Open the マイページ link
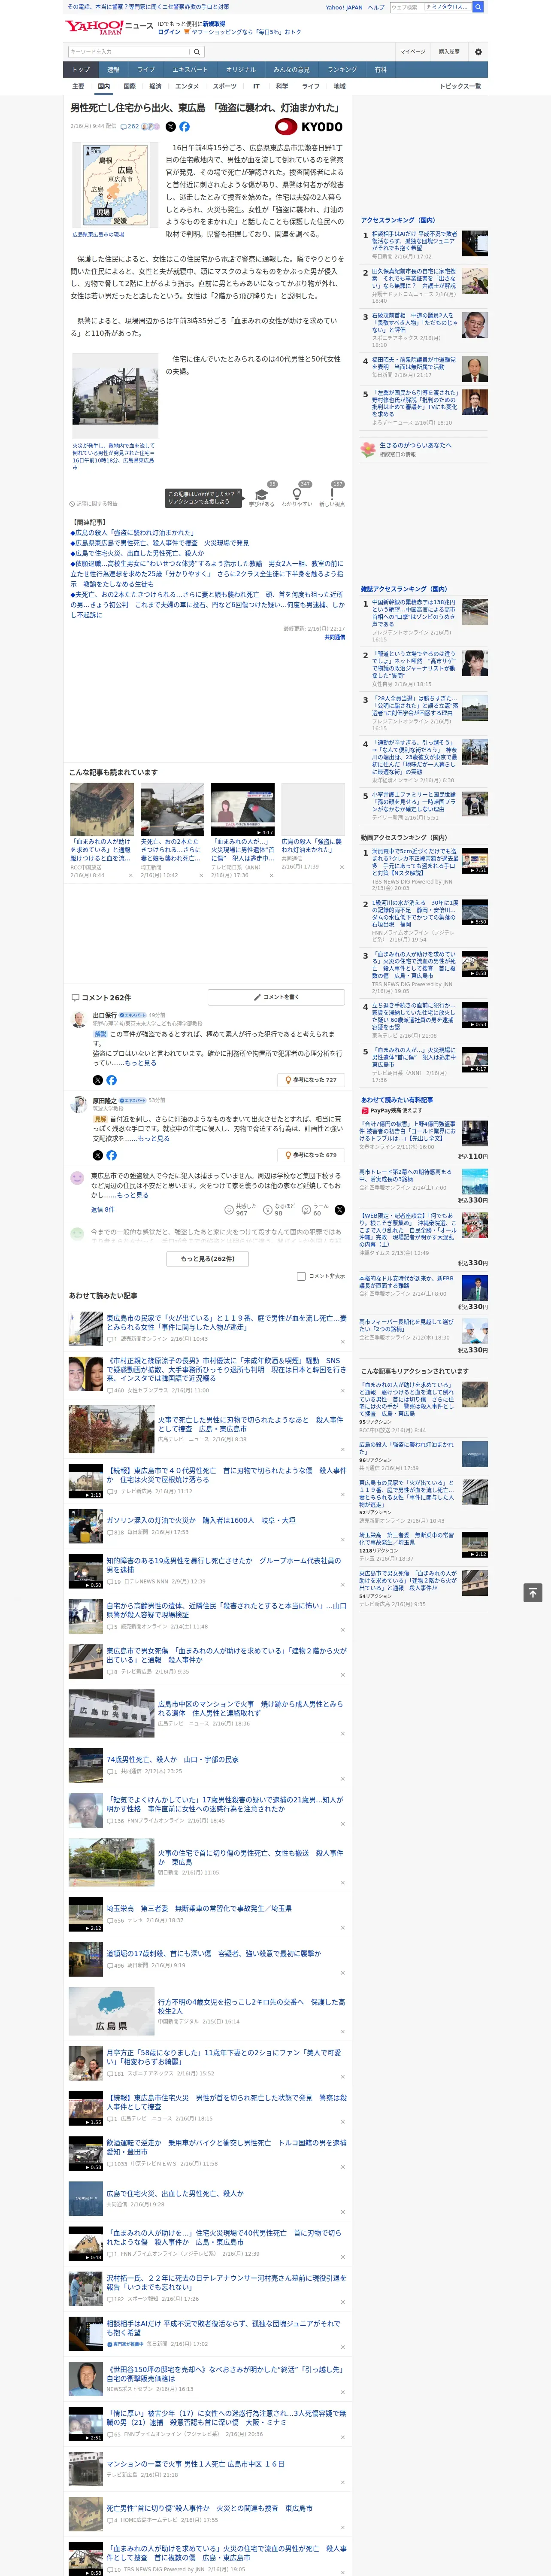Viewport: 551px width, 2576px height. tap(413, 52)
